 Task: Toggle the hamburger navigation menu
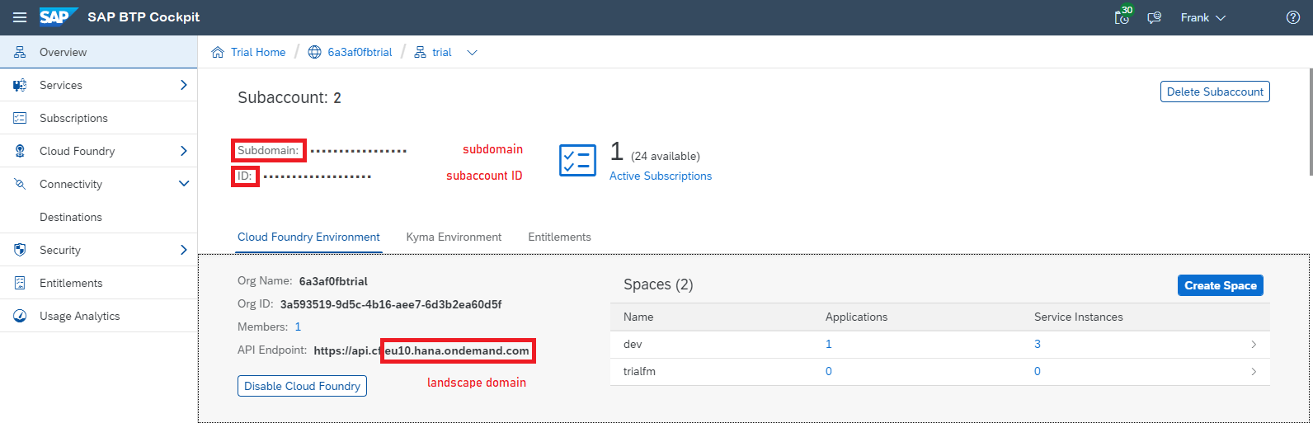(20, 17)
